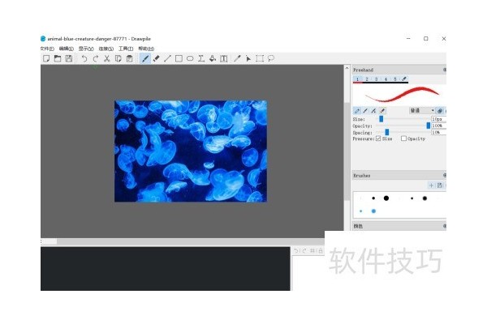This screenshot has width=487, height=324.
Task: Toggle the erase mode button beside blend dropdown
Action: point(440,111)
